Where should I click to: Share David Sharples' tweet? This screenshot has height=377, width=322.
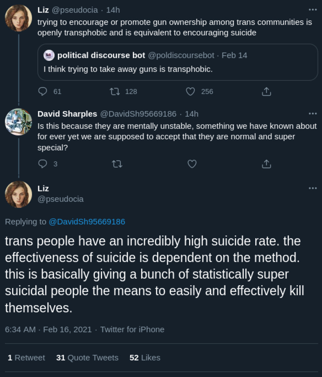tap(266, 164)
